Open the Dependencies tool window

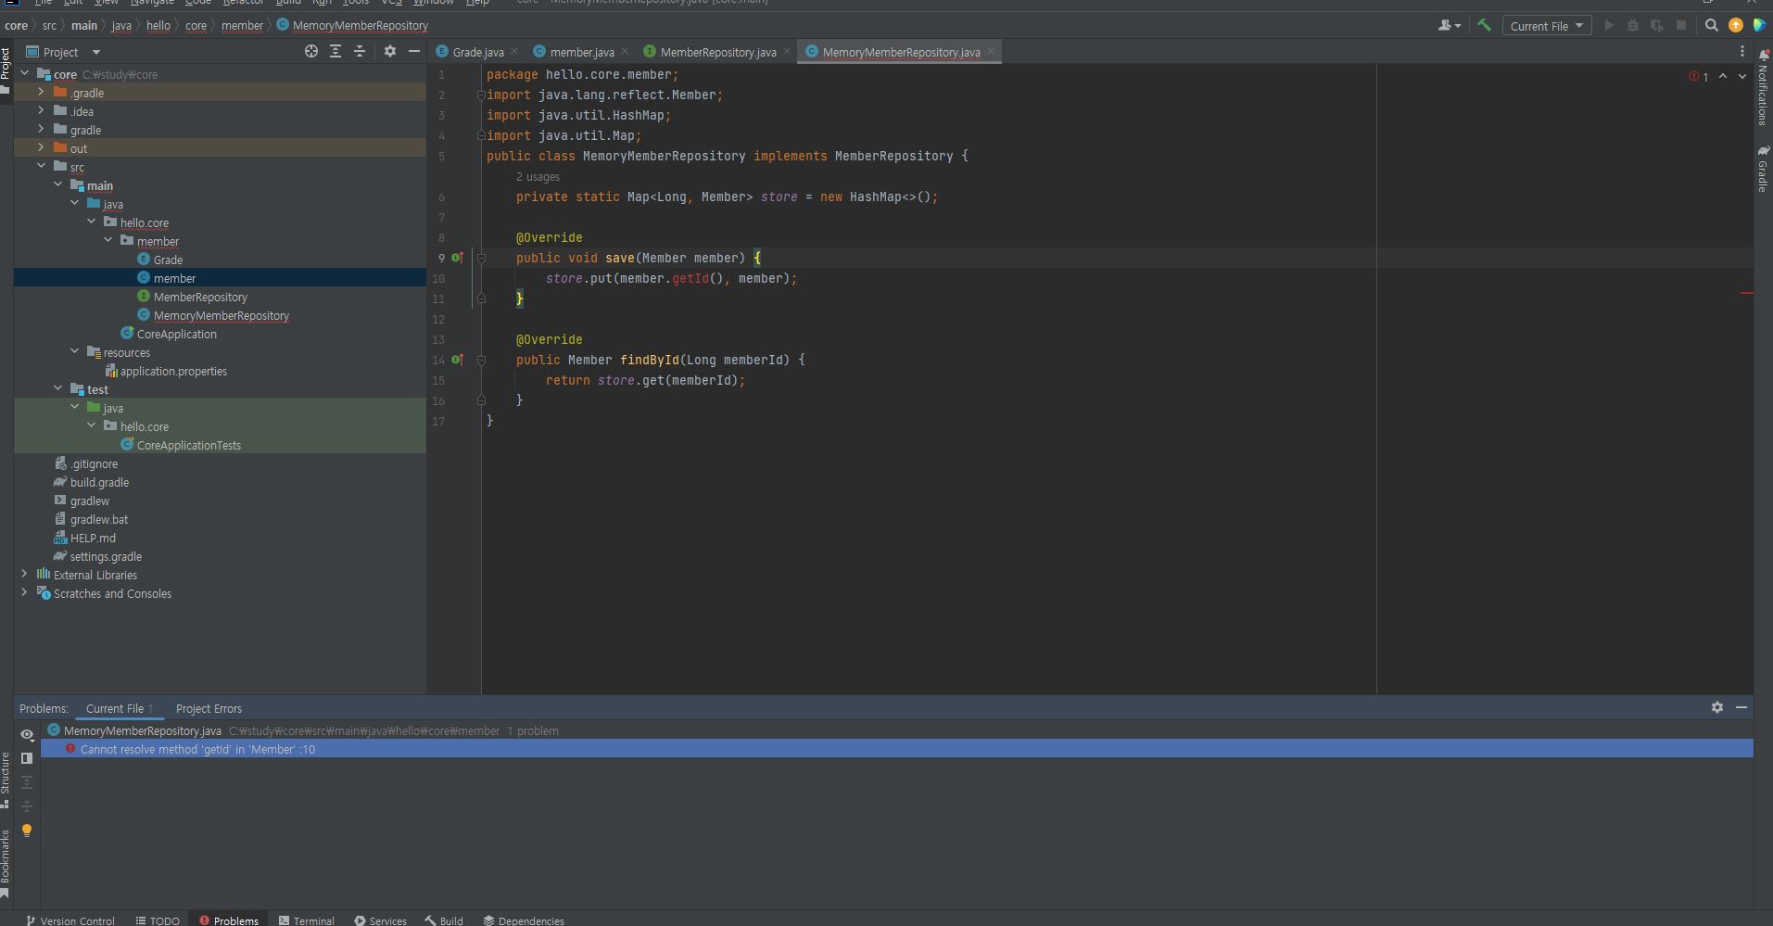pos(524,920)
